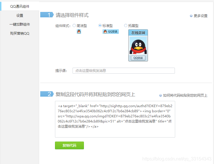The width and height of the screenshot is (214, 164).
Task: Select the 拓展型 radio button
Action: click(x=126, y=26)
